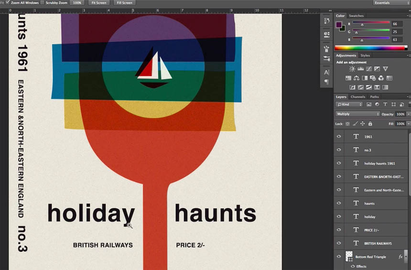Hide the BRITISH RAILWAYS layer

(339, 243)
